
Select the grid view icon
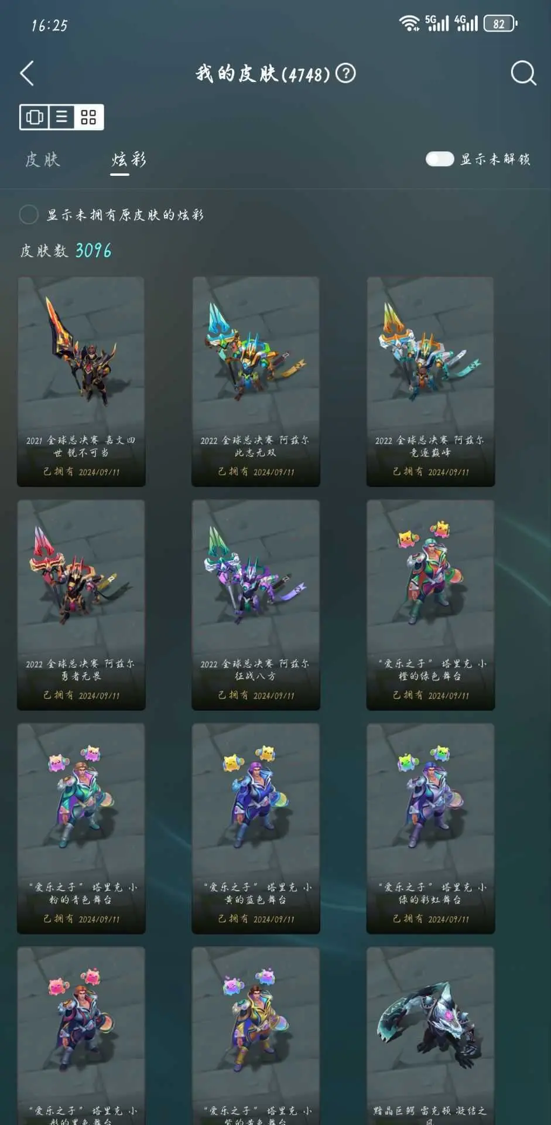[88, 117]
